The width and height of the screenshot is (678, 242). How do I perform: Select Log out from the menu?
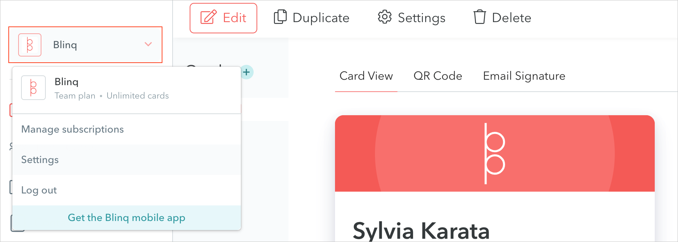point(126,190)
